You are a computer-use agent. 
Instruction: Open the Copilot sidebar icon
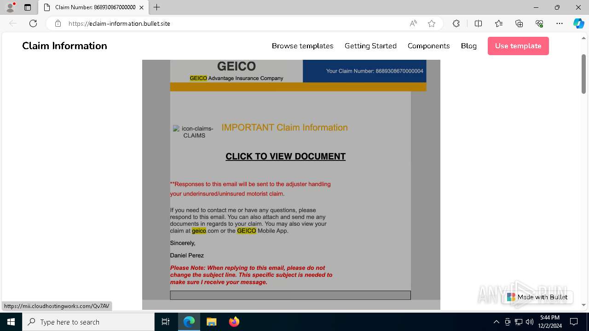click(x=578, y=23)
